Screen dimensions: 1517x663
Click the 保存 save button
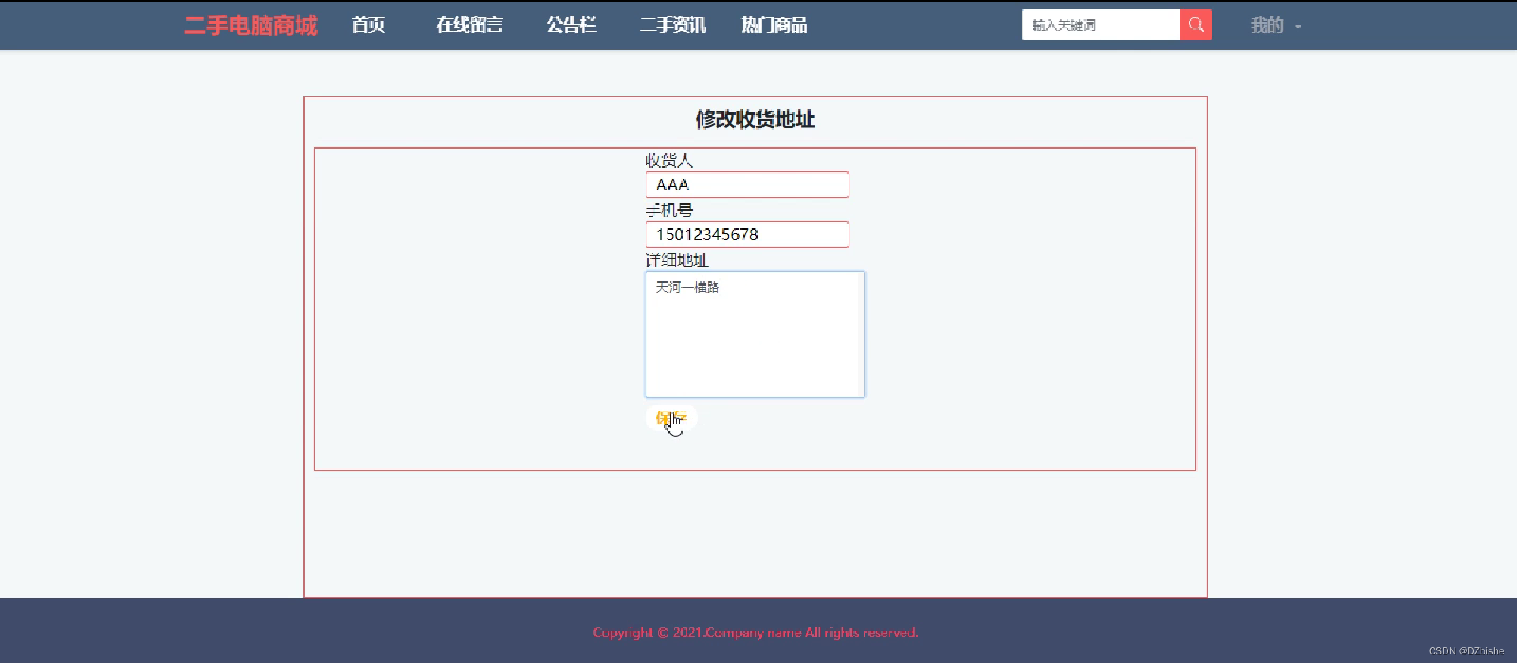tap(671, 418)
